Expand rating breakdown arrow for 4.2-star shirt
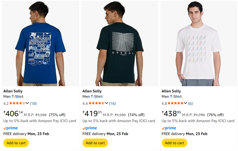 (27, 103)
